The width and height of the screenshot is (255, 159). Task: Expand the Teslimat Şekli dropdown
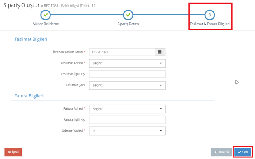pos(127,86)
